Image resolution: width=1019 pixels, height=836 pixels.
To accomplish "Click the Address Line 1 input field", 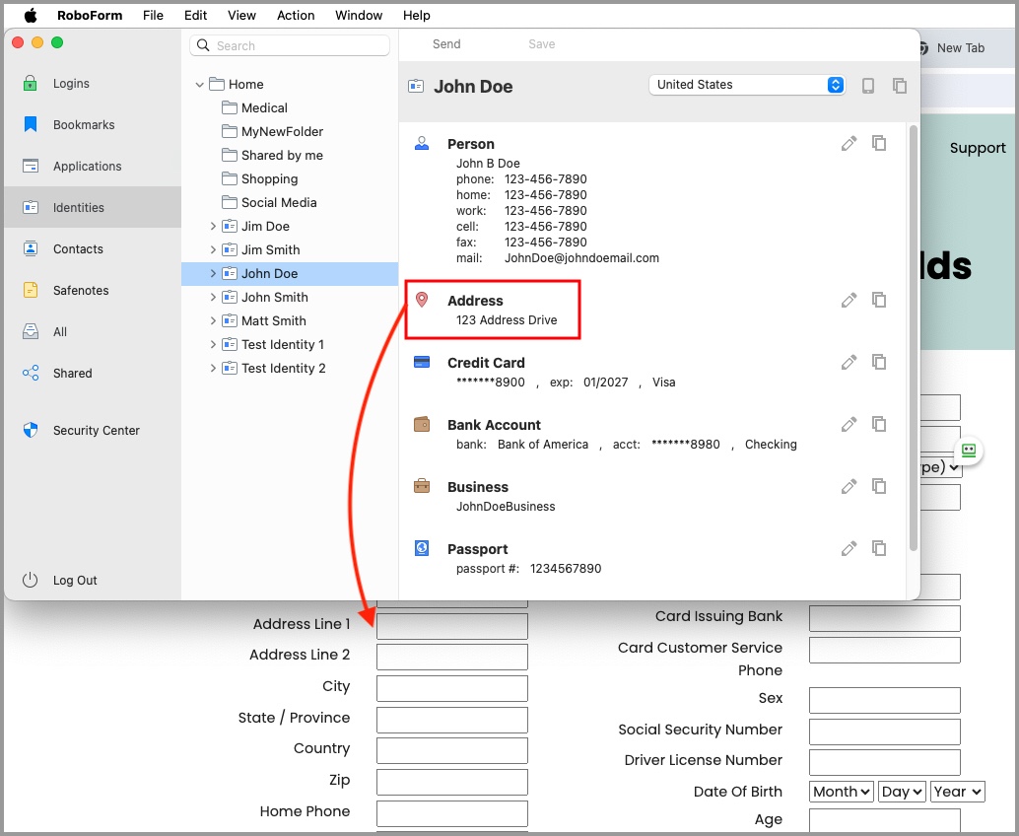I will point(452,626).
